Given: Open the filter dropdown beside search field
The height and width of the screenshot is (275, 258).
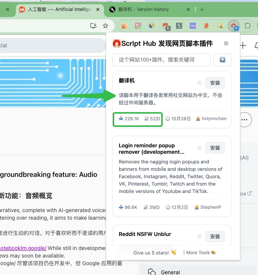Looking at the screenshot, I should pos(222,60).
